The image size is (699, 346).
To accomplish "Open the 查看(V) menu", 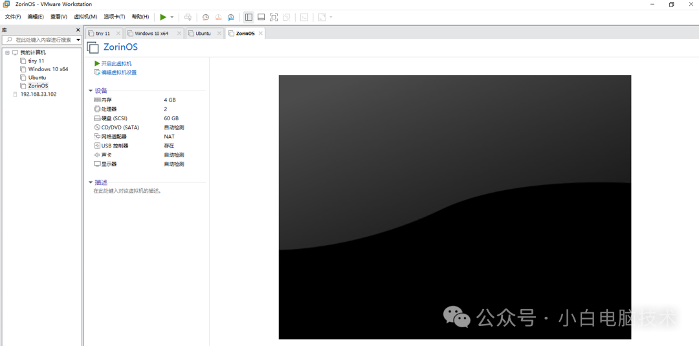I will [x=58, y=17].
